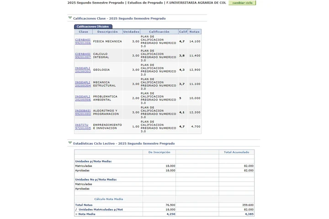Select the Calificaciones Oficiales tab
Image resolution: width=329 pixels, height=219 pixels.
93,26
